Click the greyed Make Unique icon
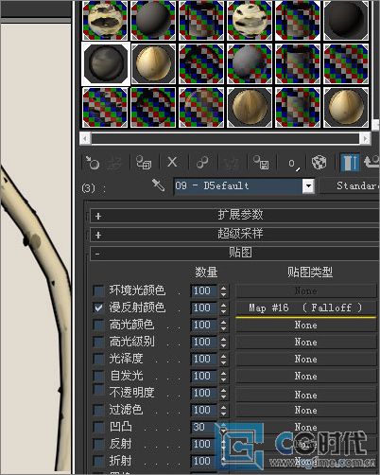This screenshot has width=380, height=475. tap(231, 163)
